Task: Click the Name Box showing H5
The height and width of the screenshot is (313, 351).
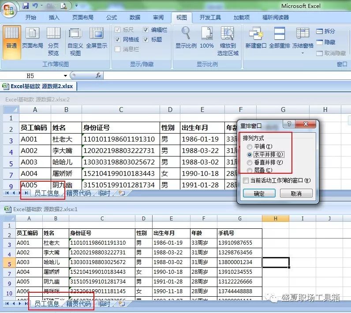Action: [x=31, y=76]
